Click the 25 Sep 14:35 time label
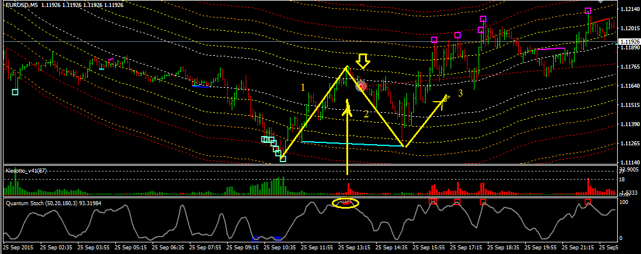Viewport: 641px width, 254px height. point(391,248)
